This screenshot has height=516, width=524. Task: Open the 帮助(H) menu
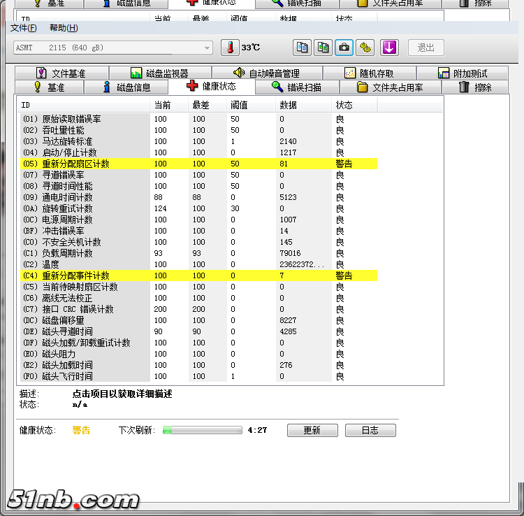[x=64, y=28]
